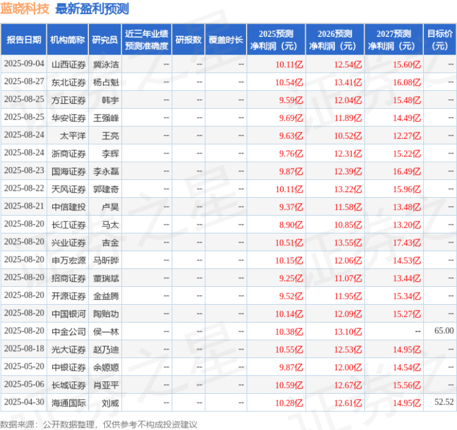The image size is (457, 430).
Task: Click the 65.00 target price
Action: (444, 331)
